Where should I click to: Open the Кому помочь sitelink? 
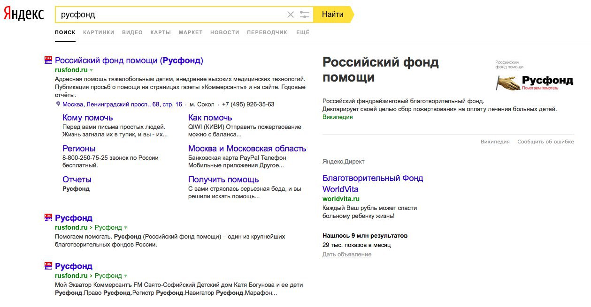(87, 118)
